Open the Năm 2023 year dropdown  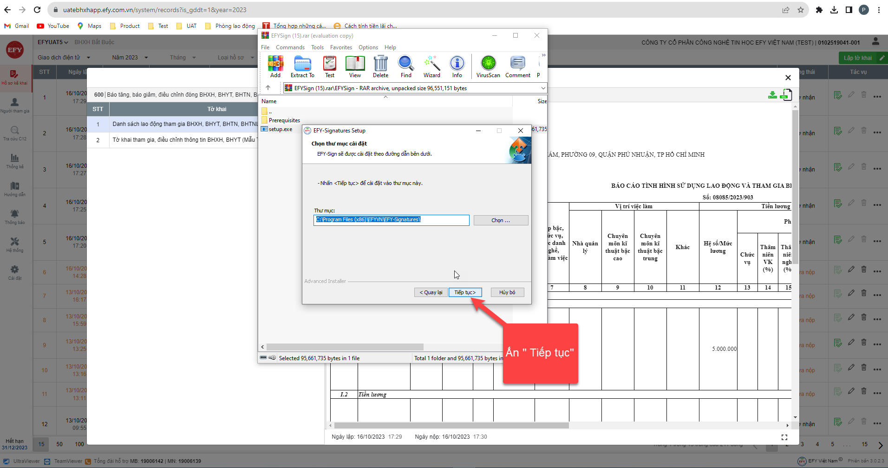[130, 58]
